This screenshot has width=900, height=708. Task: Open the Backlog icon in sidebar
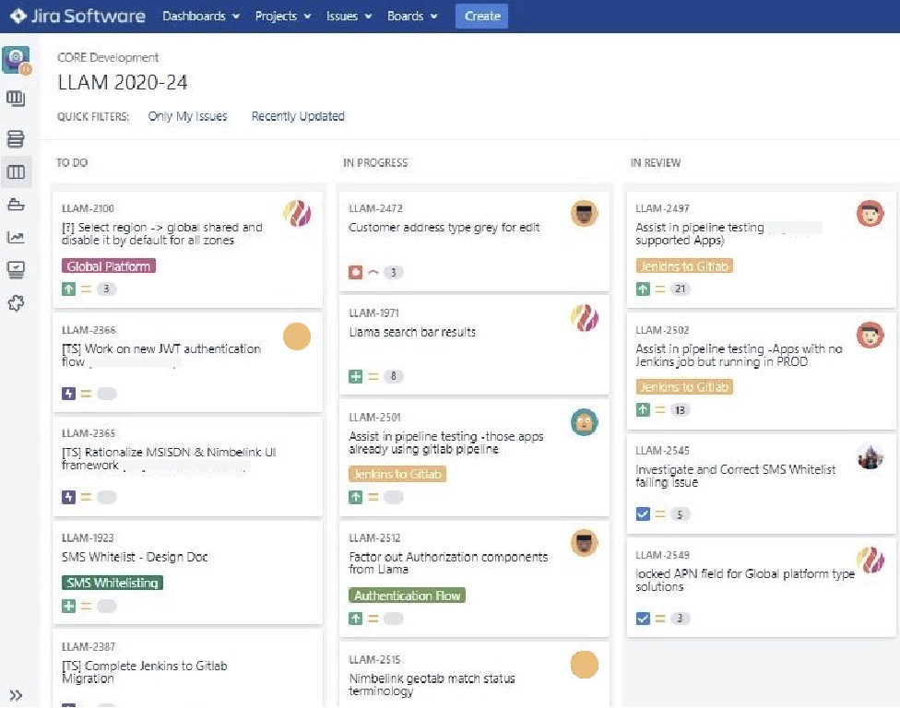[x=16, y=99]
